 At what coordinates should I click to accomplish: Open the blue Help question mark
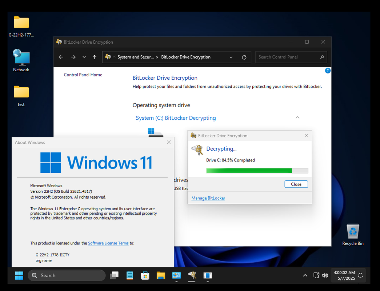(328, 71)
